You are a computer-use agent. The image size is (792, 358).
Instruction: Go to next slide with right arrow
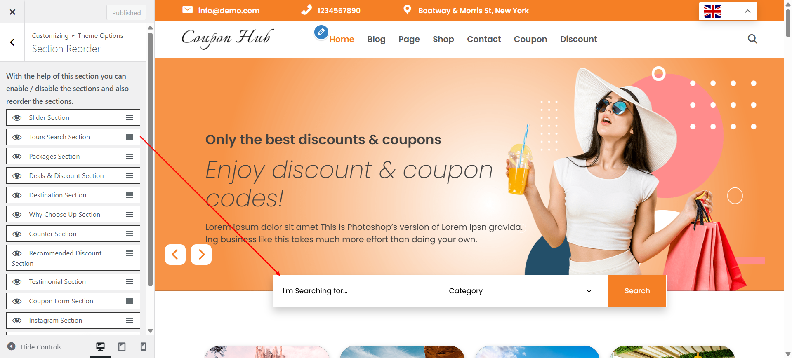[x=201, y=255]
